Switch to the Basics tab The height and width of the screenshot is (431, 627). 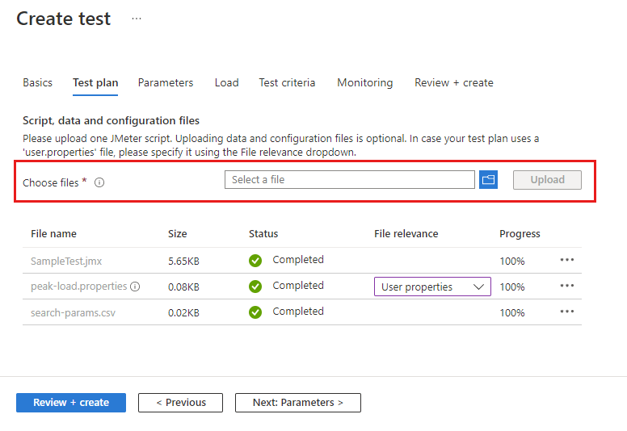pos(38,82)
